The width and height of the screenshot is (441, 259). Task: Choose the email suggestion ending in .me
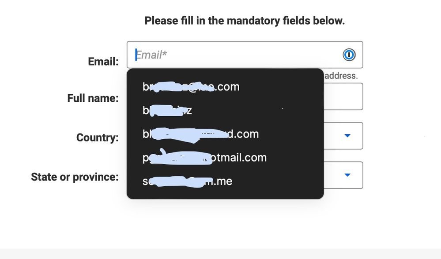click(x=187, y=181)
